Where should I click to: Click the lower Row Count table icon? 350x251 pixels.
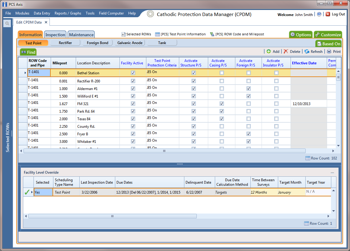tap(307, 224)
